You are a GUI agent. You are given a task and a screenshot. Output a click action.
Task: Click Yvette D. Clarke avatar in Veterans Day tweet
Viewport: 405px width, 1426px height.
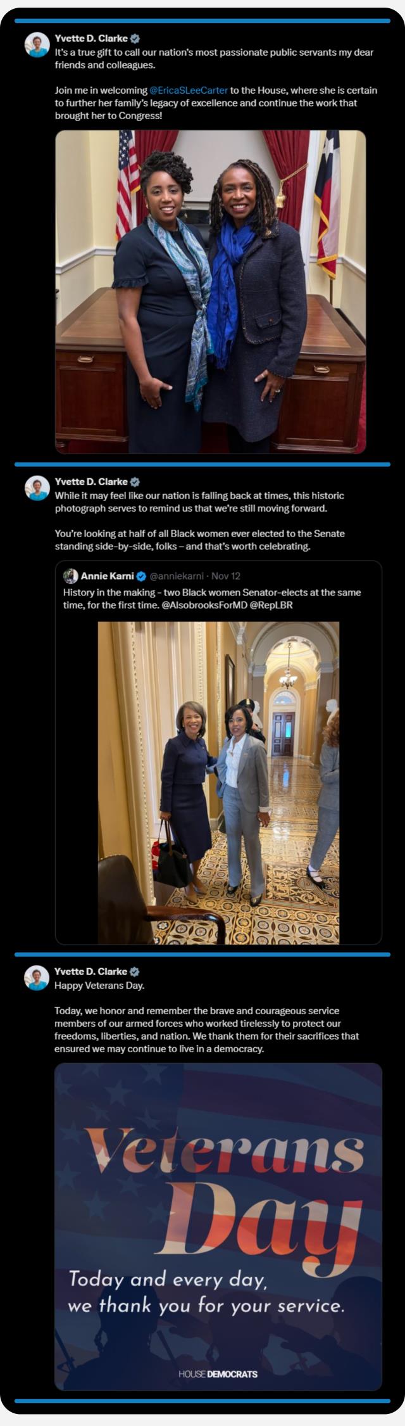click(x=37, y=977)
